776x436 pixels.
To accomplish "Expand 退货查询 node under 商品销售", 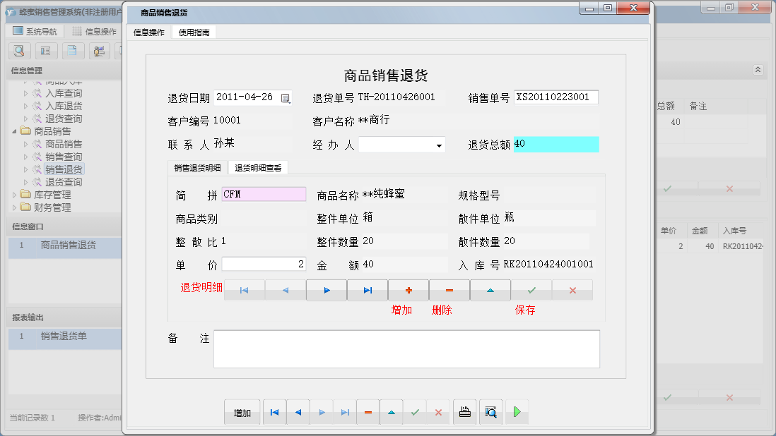I will click(x=25, y=182).
